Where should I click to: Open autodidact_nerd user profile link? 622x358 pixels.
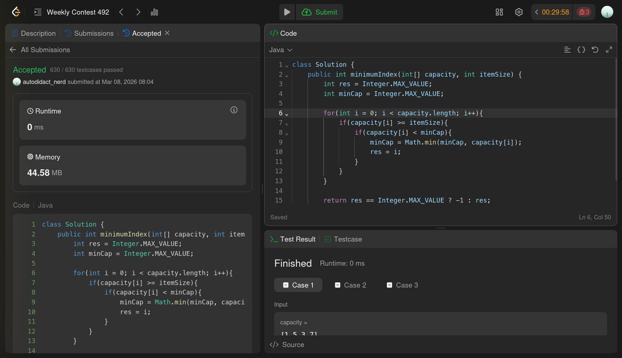(44, 82)
